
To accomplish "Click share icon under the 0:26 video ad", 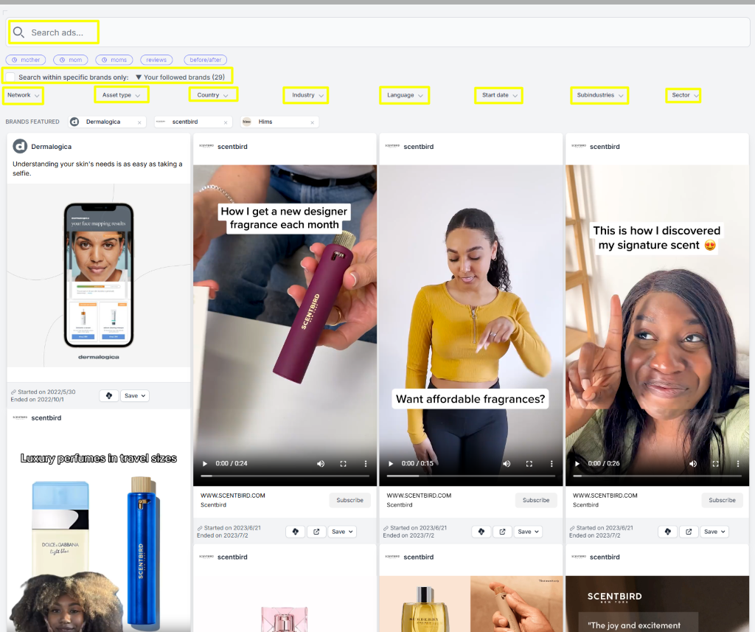I will click(x=667, y=531).
